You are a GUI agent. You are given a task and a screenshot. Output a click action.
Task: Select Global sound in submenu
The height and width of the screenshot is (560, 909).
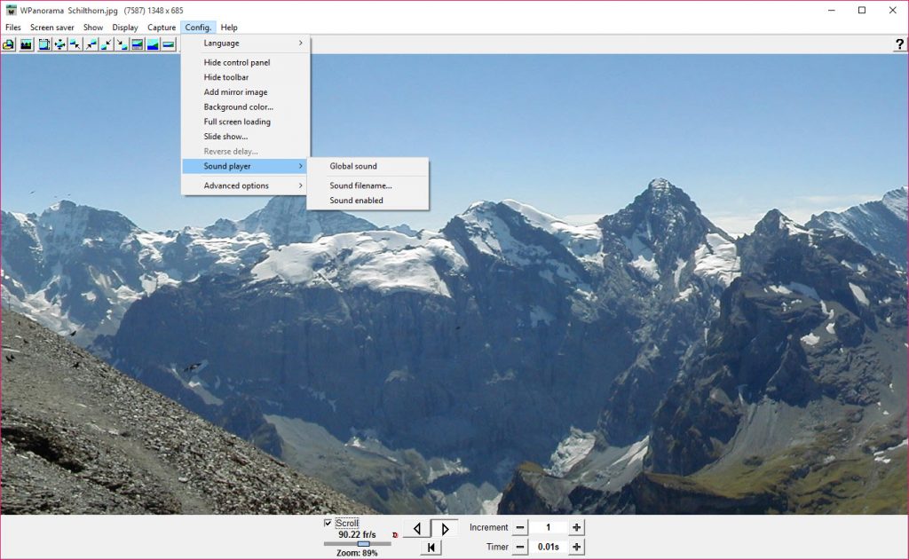pos(368,166)
